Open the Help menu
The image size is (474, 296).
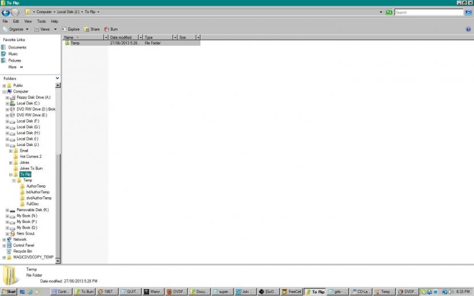(54, 22)
